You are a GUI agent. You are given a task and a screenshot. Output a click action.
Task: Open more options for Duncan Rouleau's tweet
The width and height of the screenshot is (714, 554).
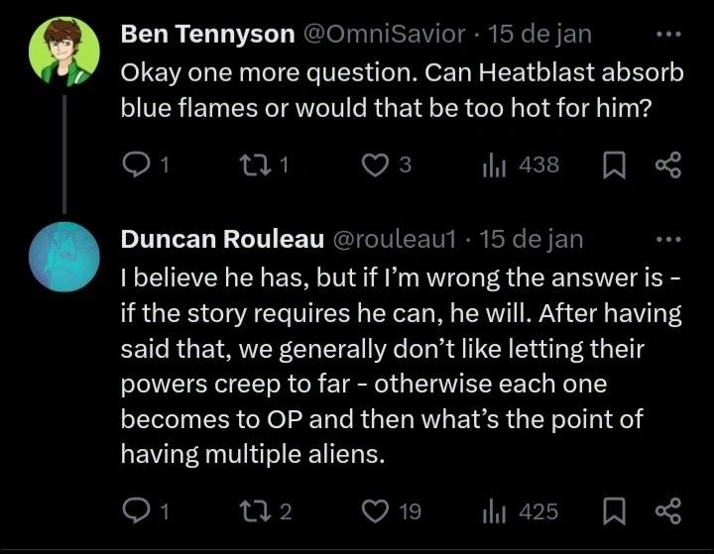coord(669,239)
